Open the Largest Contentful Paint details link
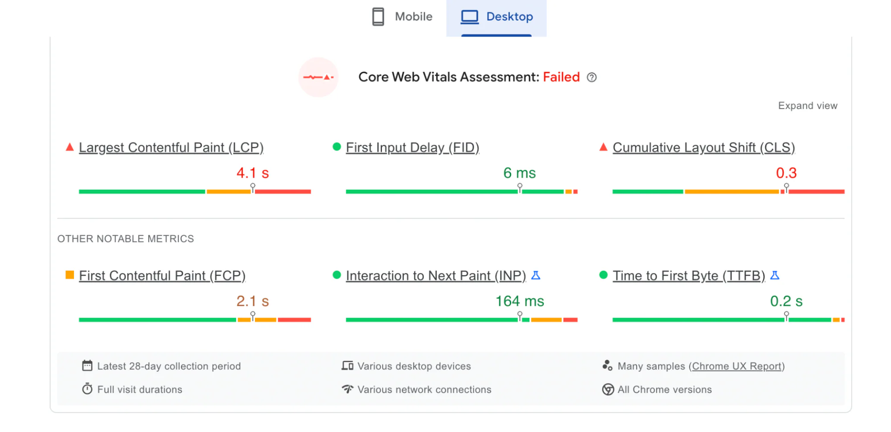The width and height of the screenshot is (891, 432). [x=171, y=147]
